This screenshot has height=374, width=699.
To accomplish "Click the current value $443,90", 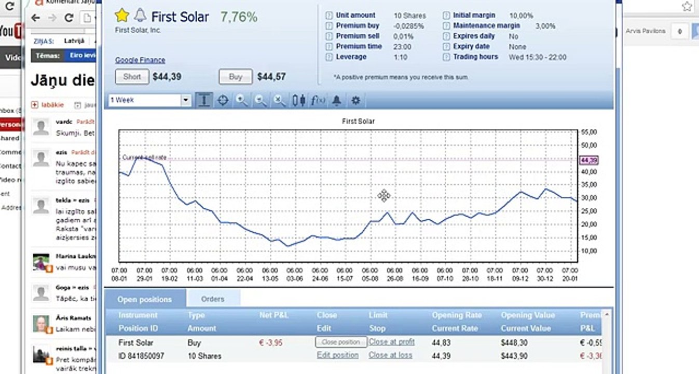I will click(x=515, y=356).
